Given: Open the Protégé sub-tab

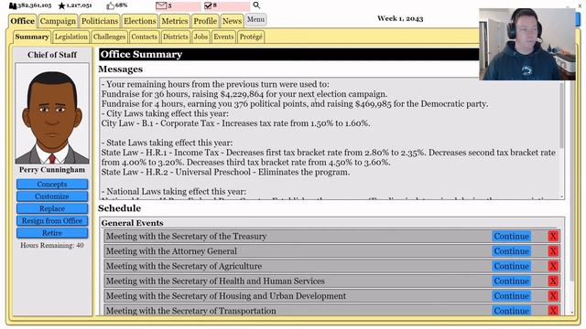Looking at the screenshot, I should tap(251, 37).
